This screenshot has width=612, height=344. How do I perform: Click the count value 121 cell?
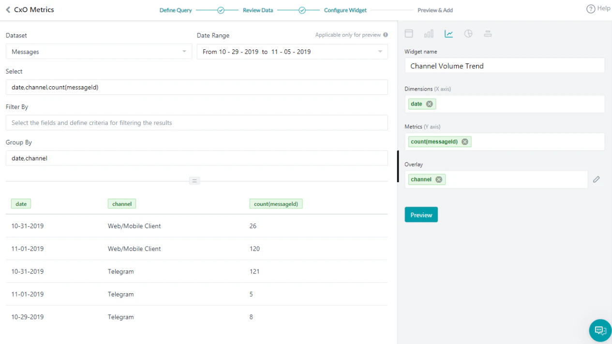(x=254, y=271)
